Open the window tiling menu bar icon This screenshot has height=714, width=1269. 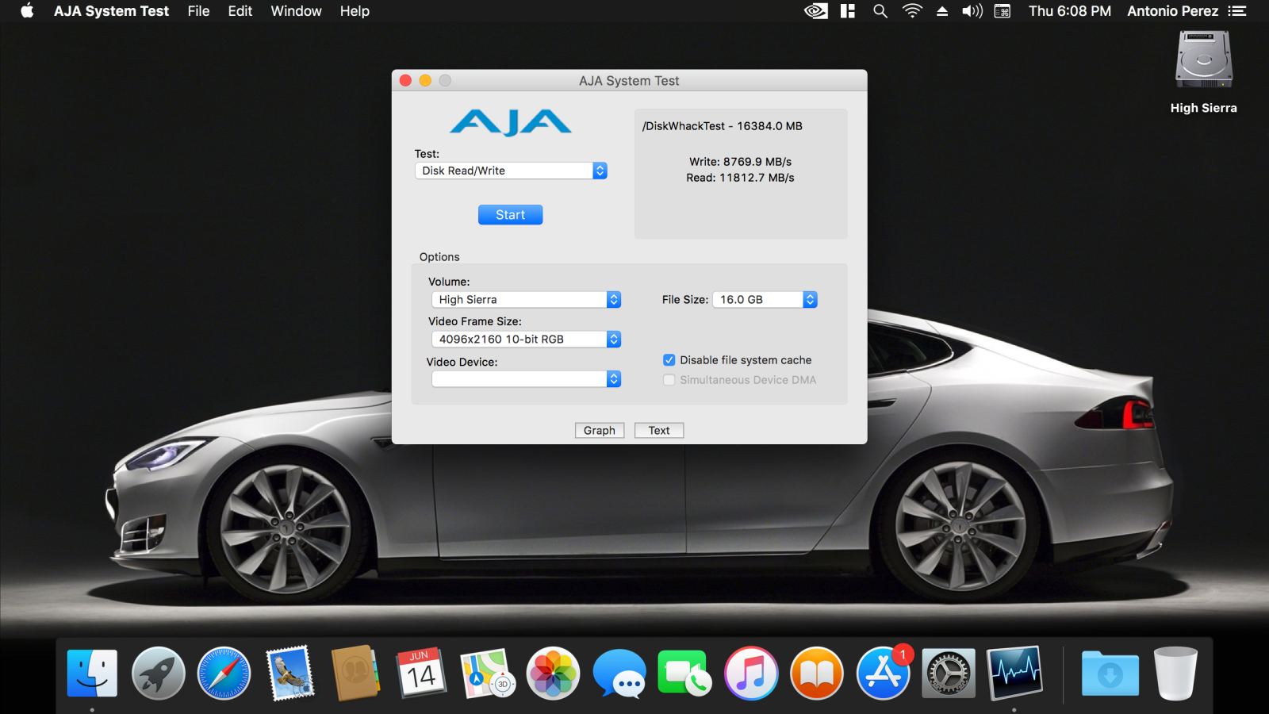848,11
